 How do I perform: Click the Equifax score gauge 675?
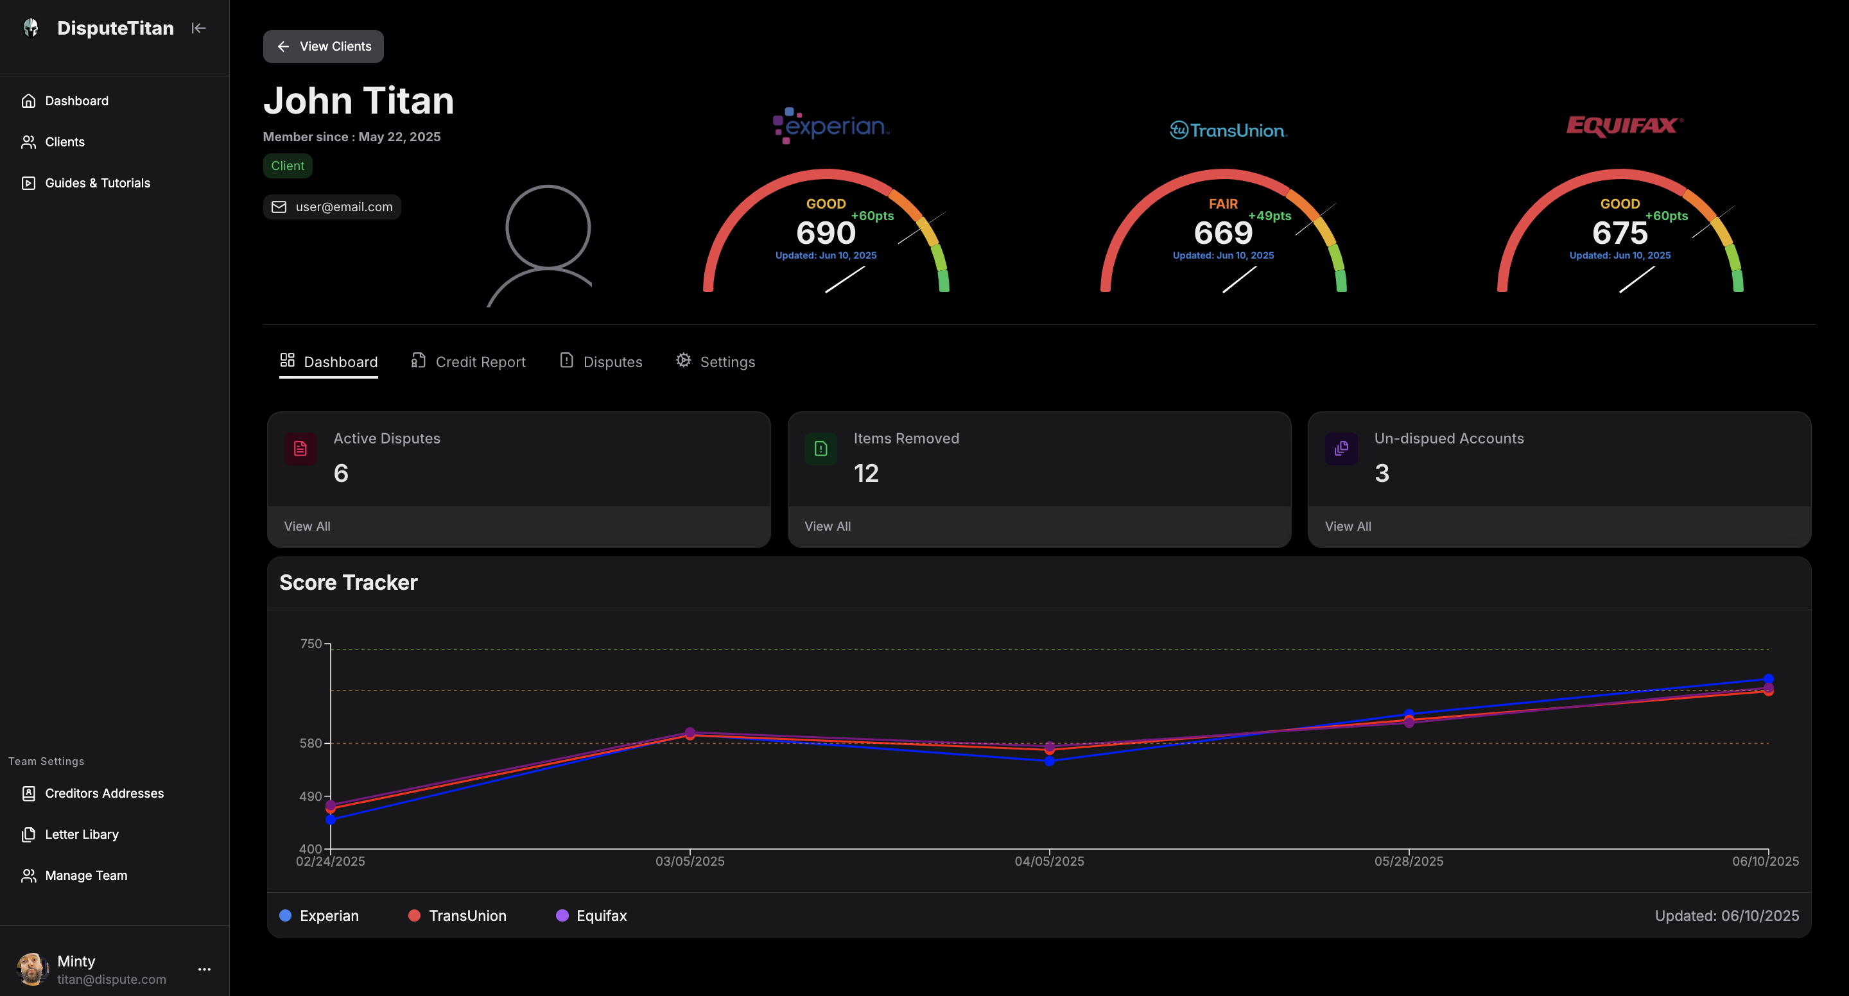1620,231
